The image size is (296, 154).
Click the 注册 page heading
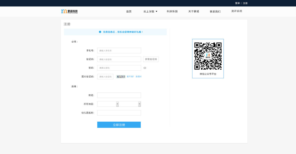(67, 24)
